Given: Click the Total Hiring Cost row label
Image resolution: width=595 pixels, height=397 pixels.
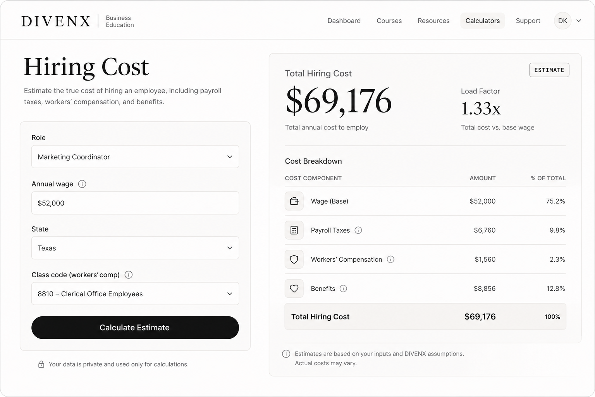Looking at the screenshot, I should click(320, 317).
